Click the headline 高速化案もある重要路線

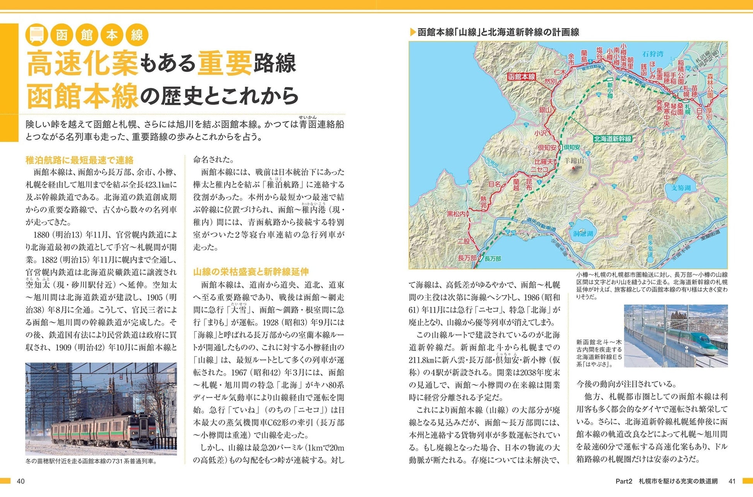point(161,64)
